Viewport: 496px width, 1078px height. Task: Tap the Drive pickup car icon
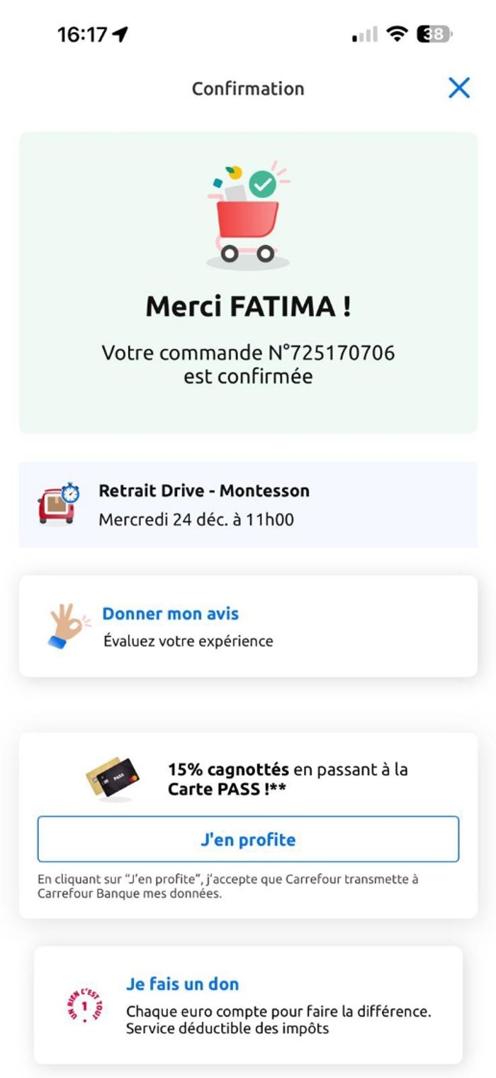coord(58,504)
